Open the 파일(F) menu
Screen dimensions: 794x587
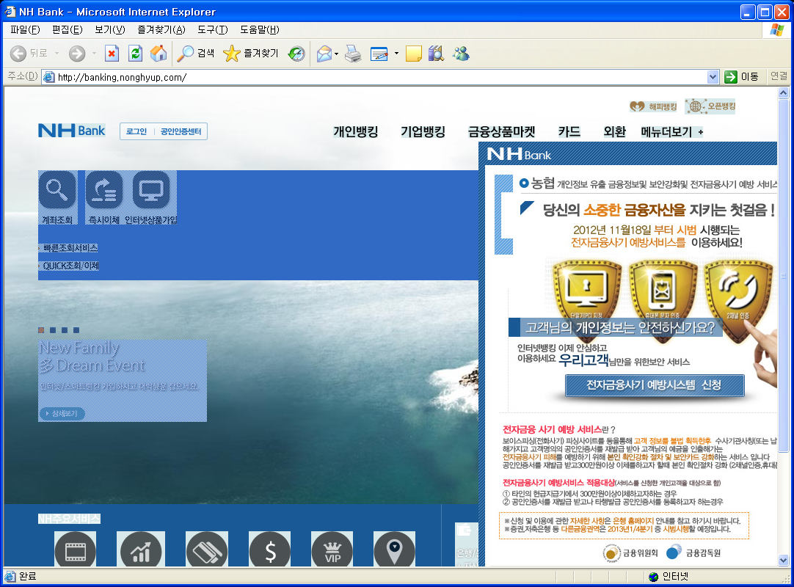point(26,30)
